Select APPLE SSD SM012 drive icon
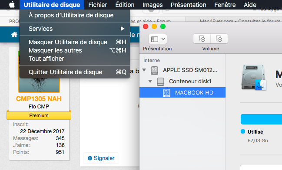This screenshot has width=282, height=170. point(154,70)
